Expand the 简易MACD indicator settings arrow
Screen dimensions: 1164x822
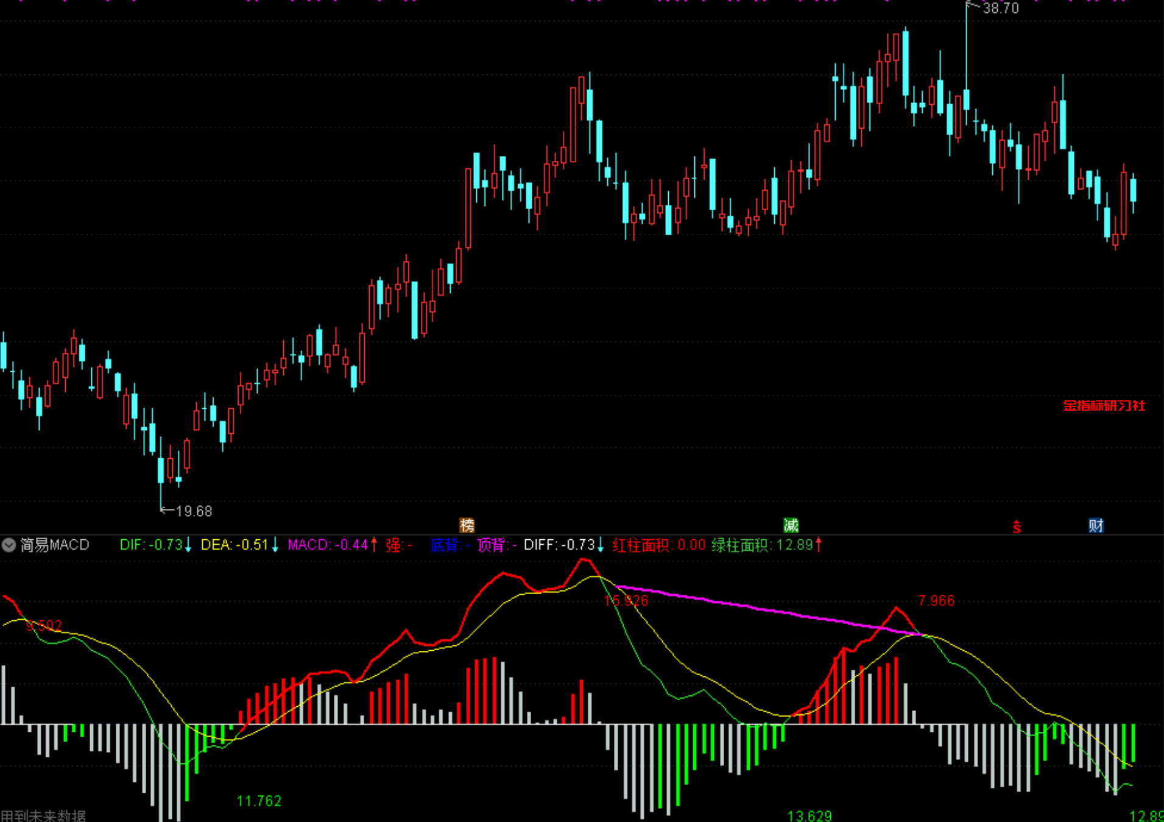pyautogui.click(x=9, y=545)
